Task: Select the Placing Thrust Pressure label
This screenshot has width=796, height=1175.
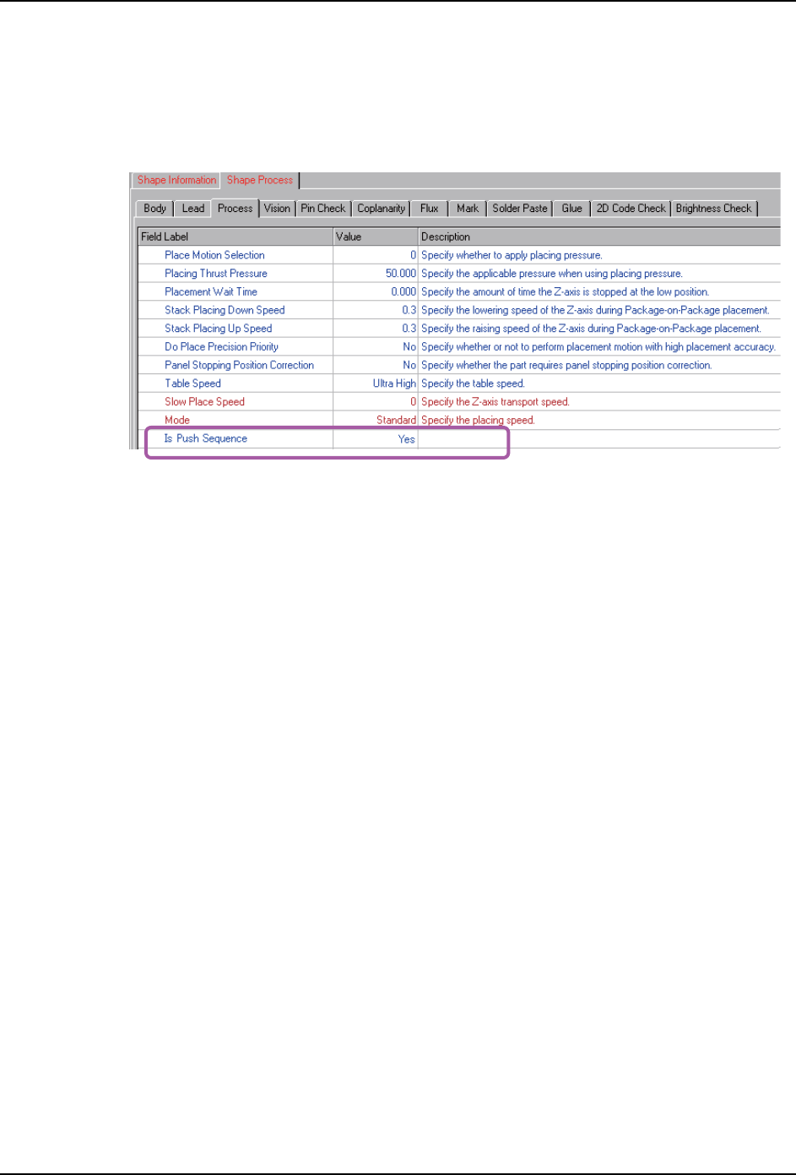Action: [x=216, y=274]
